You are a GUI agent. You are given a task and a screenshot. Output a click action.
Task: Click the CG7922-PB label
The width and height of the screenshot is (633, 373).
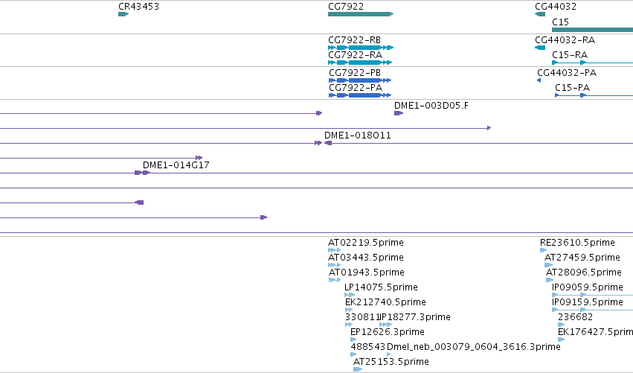pyautogui.click(x=355, y=73)
